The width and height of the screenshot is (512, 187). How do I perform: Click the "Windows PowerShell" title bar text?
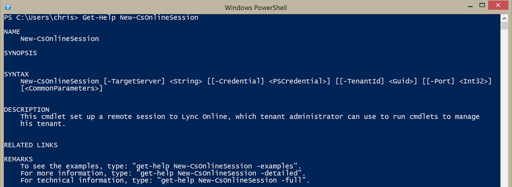point(255,7)
